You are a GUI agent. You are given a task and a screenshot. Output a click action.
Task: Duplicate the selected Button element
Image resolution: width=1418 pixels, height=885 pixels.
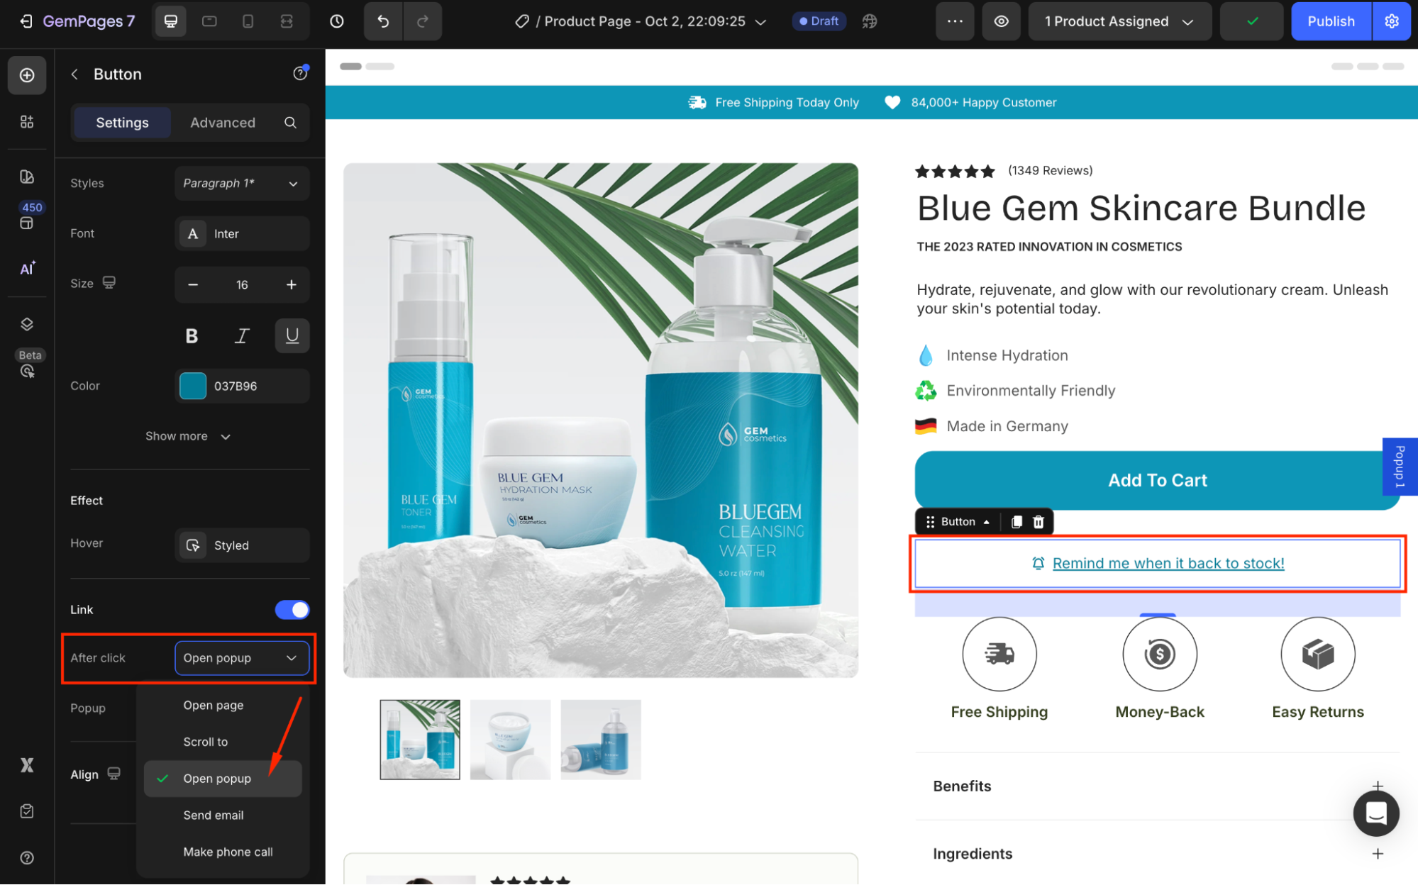1016,522
